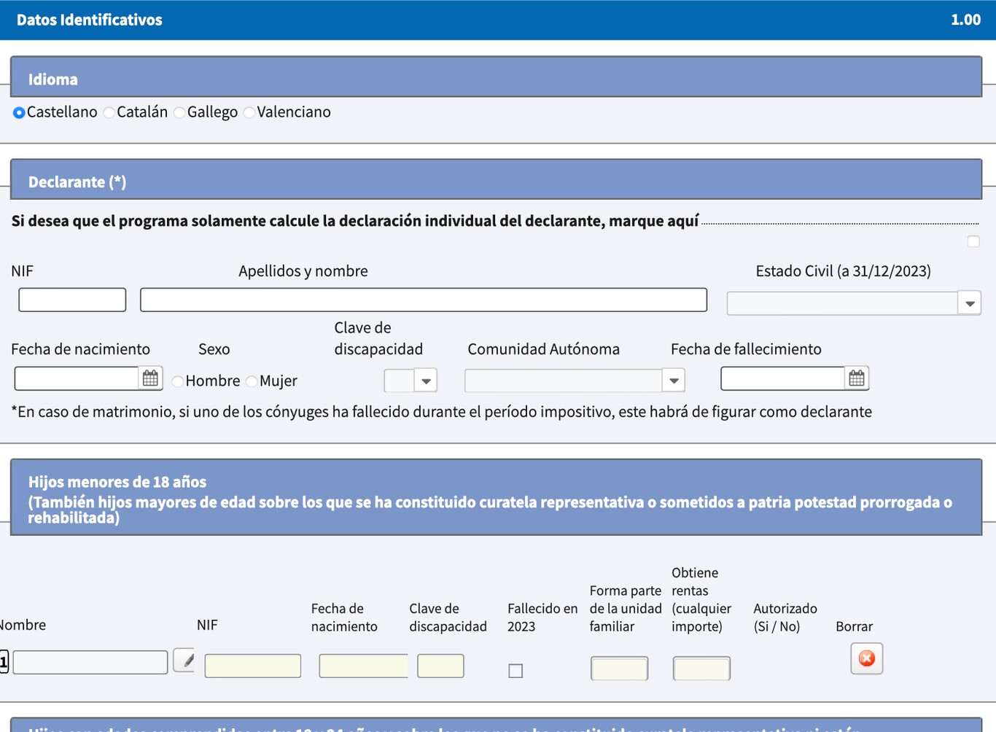Click the Obtiene rentas field for child 1
Image resolution: width=996 pixels, height=732 pixels.
pyautogui.click(x=701, y=669)
